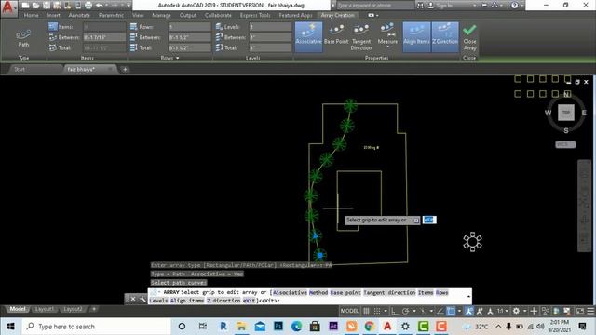Click the keyword search box

[x=374, y=6]
